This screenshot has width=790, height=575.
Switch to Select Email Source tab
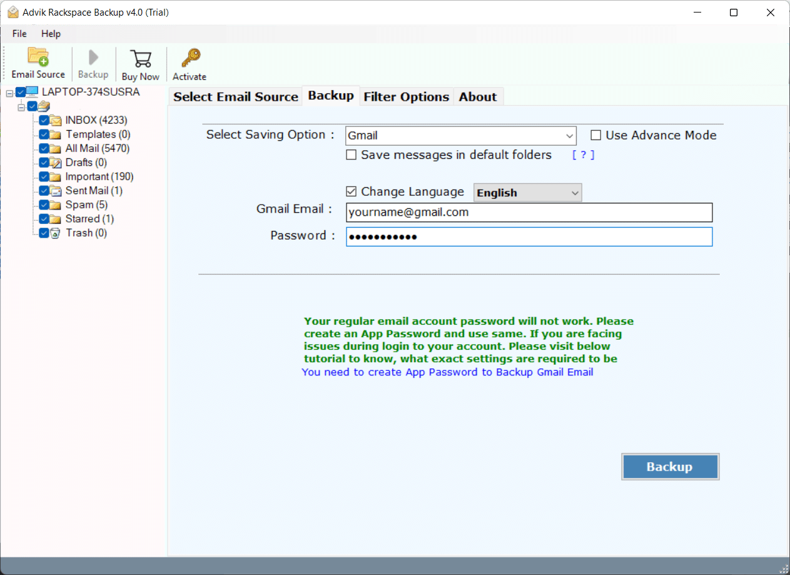[236, 96]
